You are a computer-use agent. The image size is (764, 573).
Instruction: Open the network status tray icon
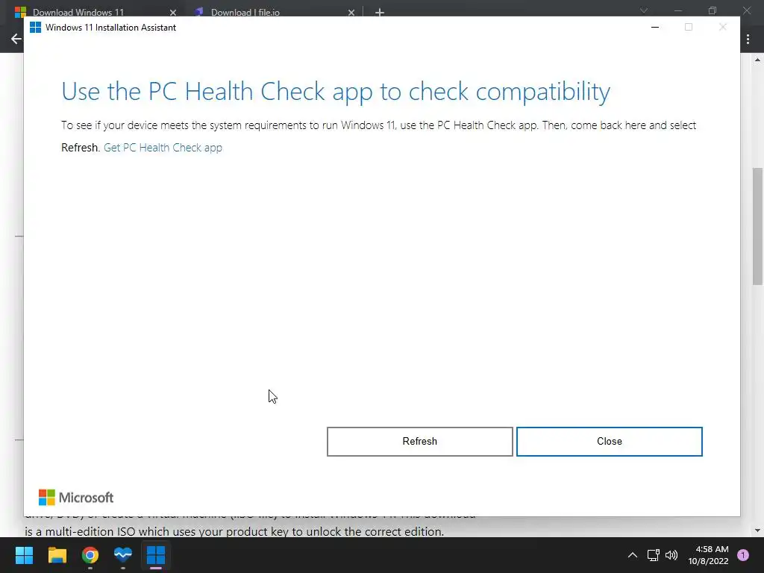[x=653, y=555]
